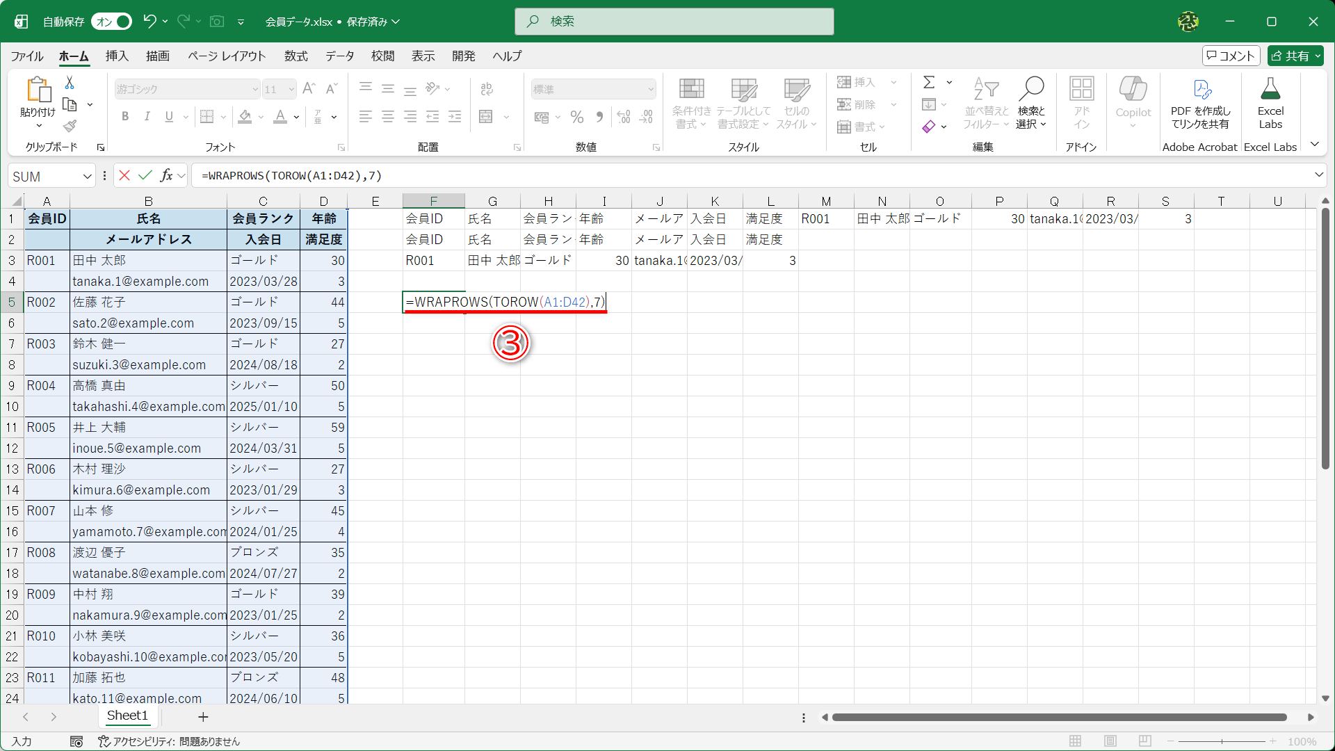Screen dimensions: 1335x751
Task: Confirm formula with the green checkmark
Action: tap(145, 175)
